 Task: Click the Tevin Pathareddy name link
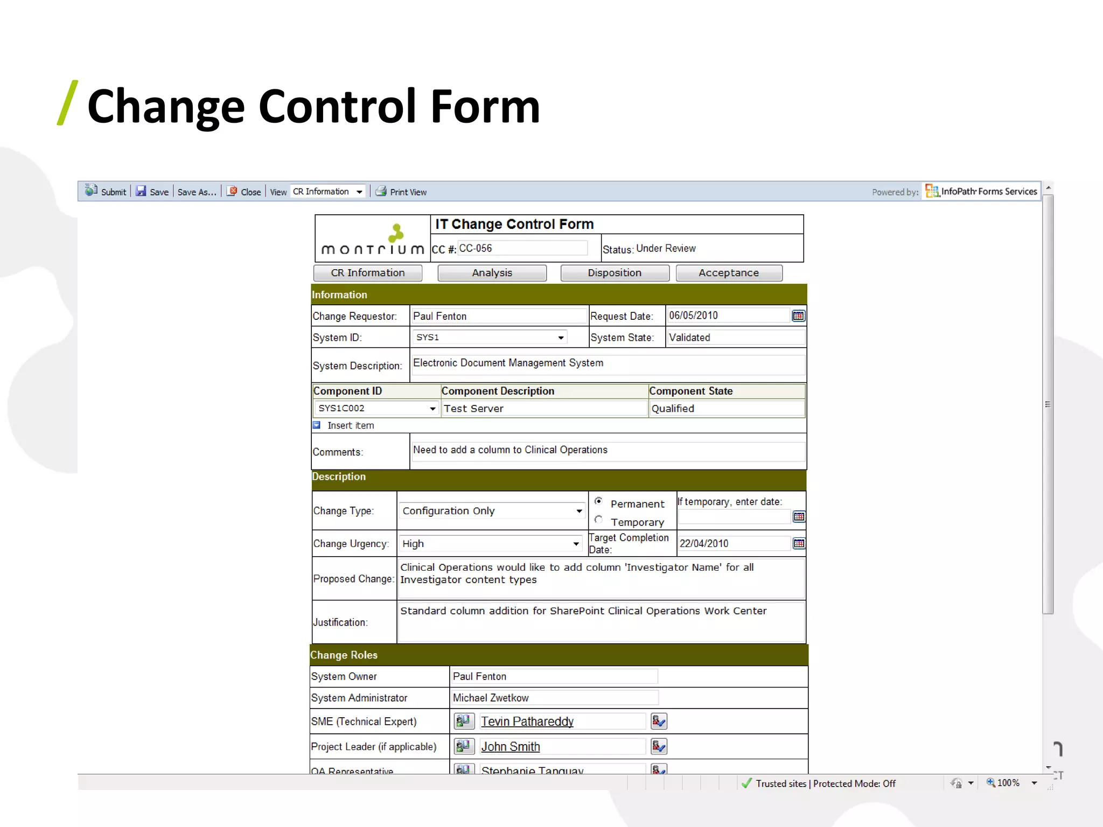[527, 721]
